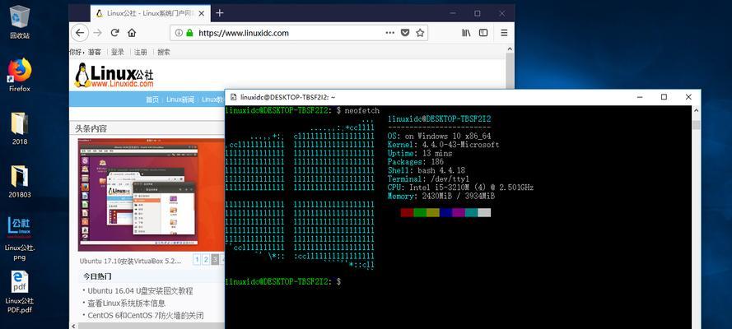The height and width of the screenshot is (329, 732).
Task: Click the Packages: 186 line
Action: (x=416, y=162)
